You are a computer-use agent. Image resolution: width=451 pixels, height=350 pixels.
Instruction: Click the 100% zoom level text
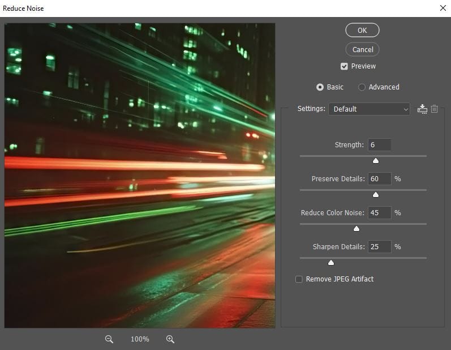140,339
